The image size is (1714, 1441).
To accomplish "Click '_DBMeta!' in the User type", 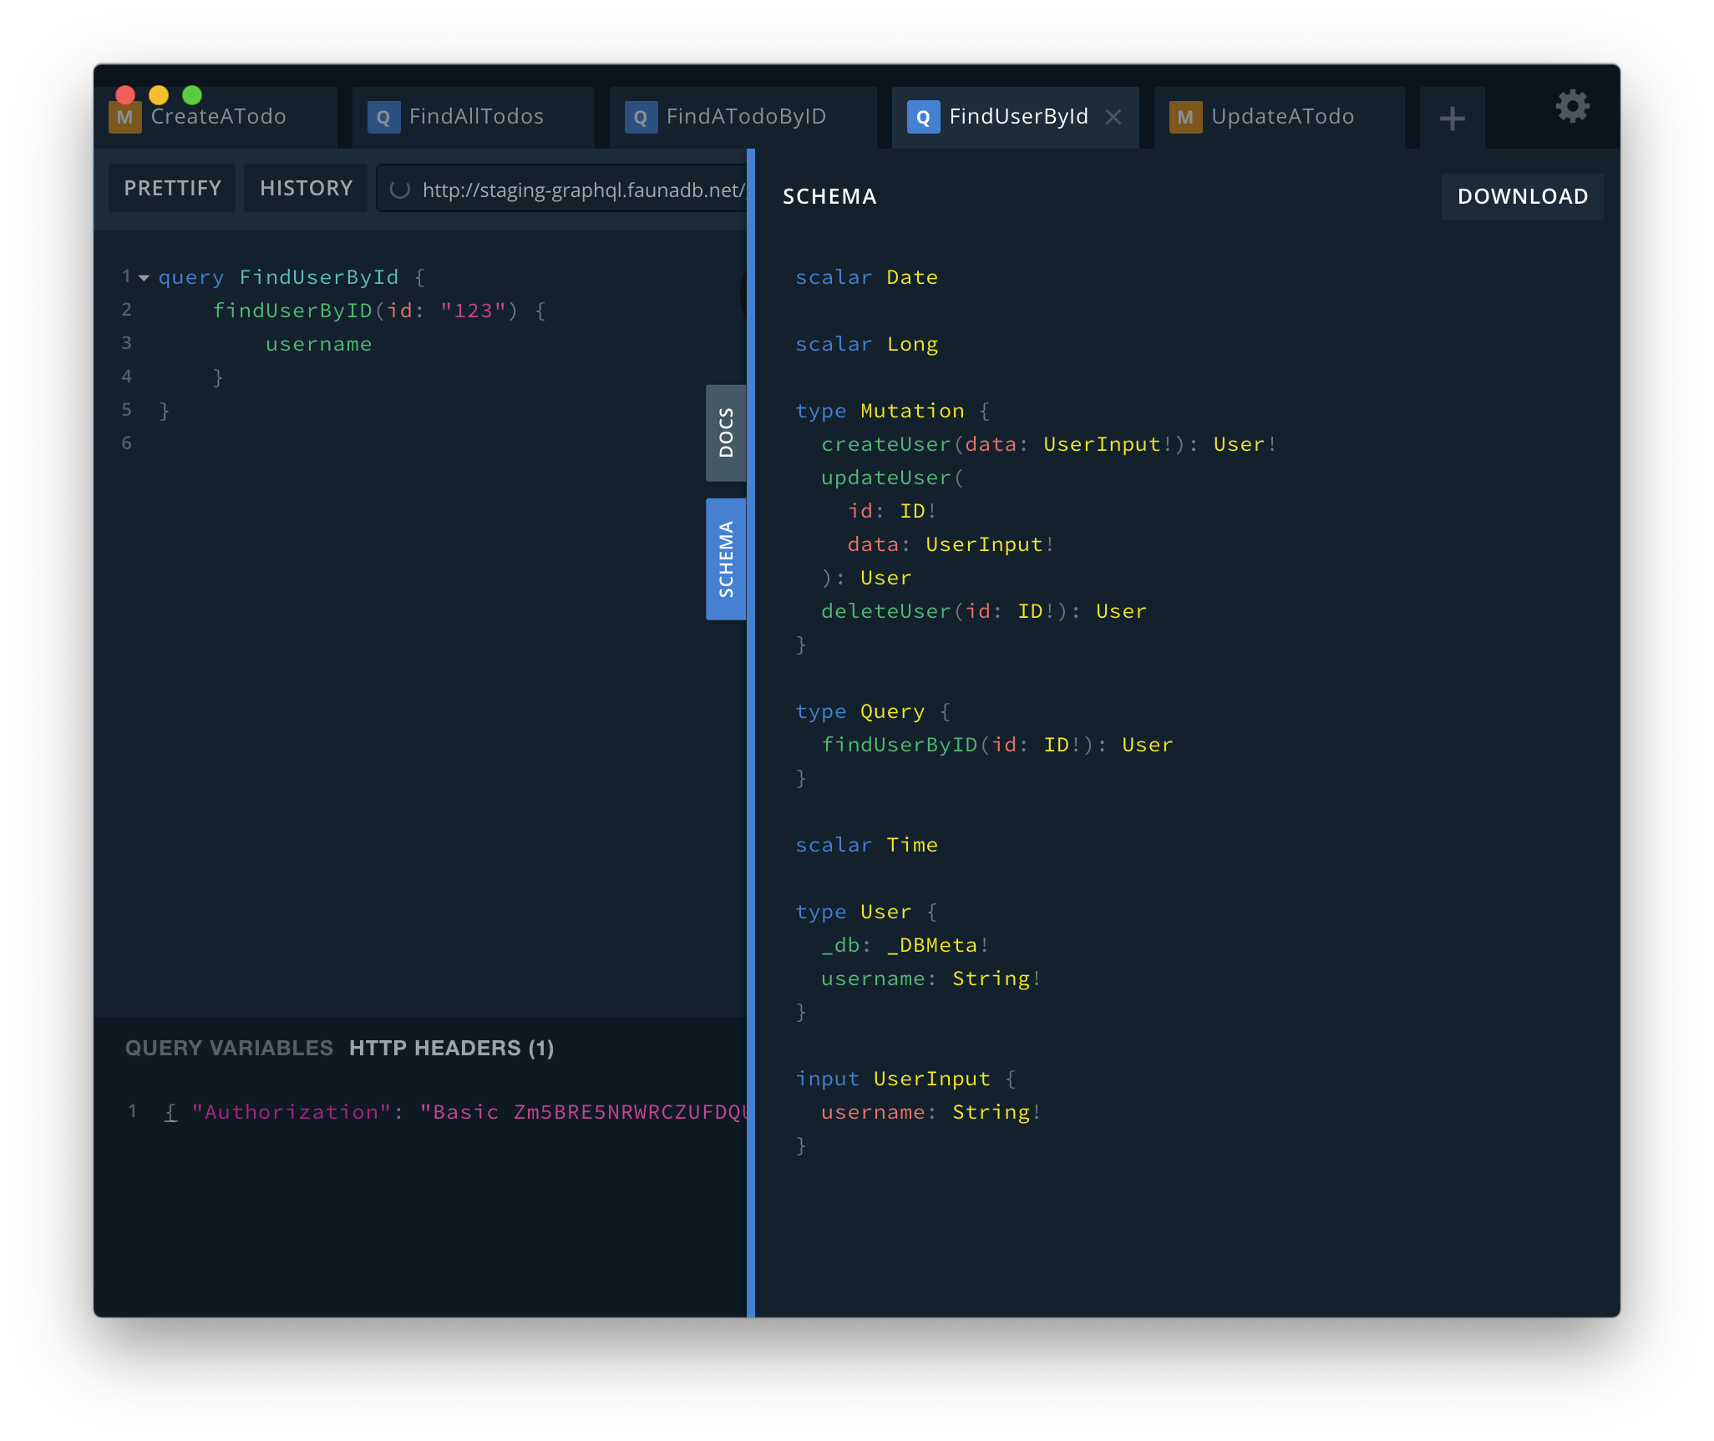I will coord(937,945).
